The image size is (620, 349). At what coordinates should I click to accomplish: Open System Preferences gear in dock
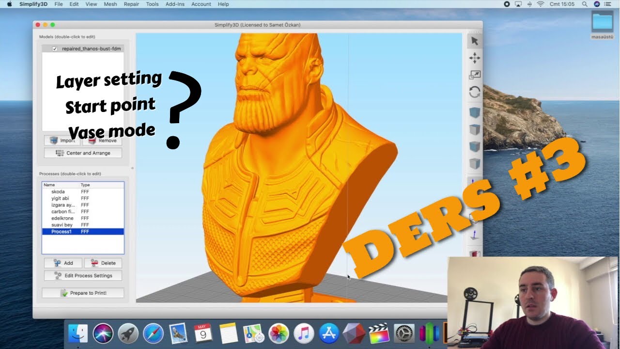(x=404, y=333)
